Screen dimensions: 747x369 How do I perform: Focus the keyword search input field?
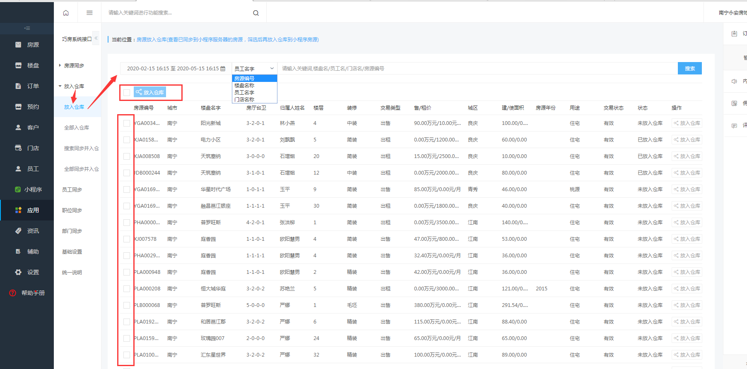476,69
